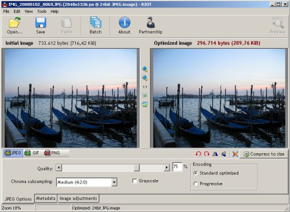Flip the image vertically

[x=223, y=154]
